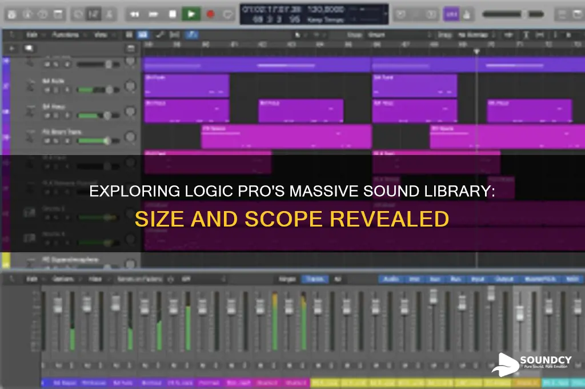Switch mixer to All view

click(337, 279)
